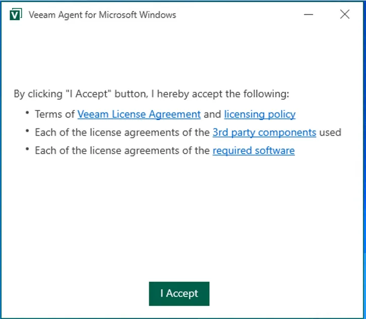
Task: Click the "Terms of" text
Action: (55, 114)
